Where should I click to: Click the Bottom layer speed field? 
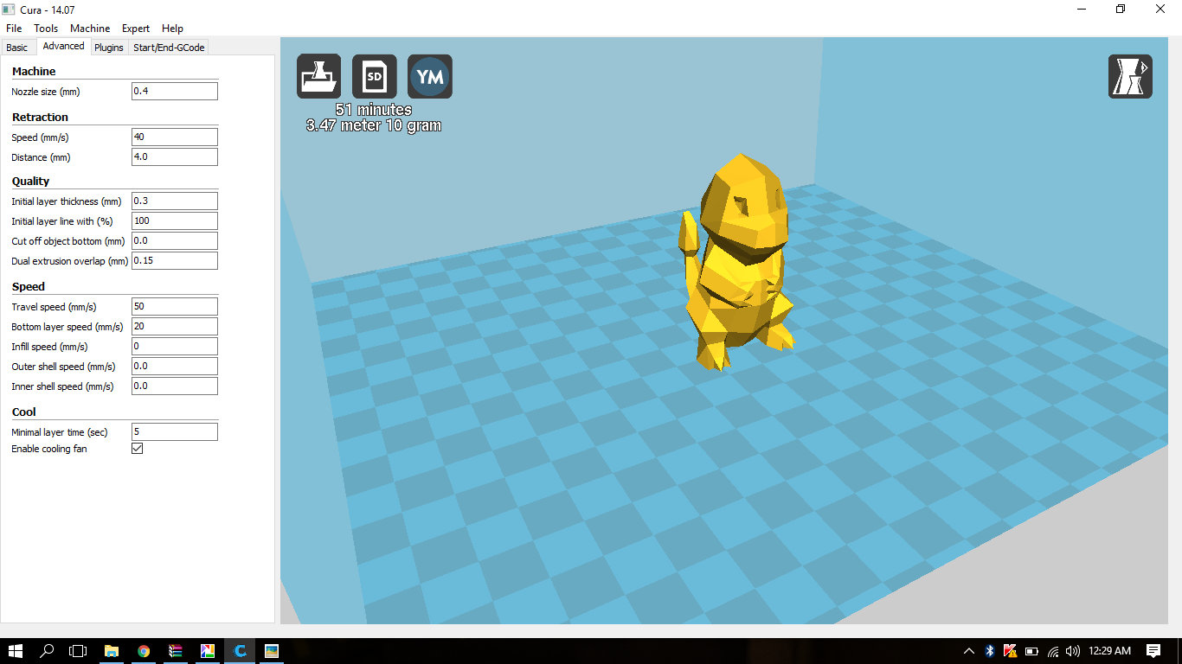click(x=174, y=326)
